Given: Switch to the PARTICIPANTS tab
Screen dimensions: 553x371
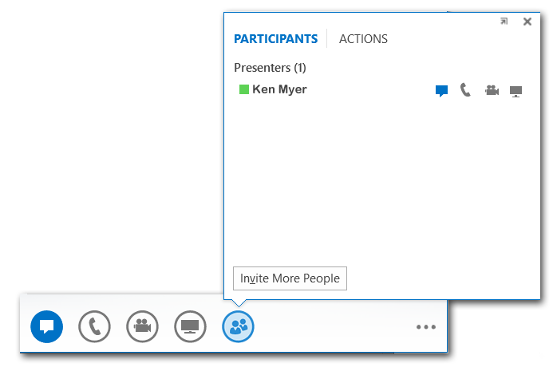Looking at the screenshot, I should click(275, 38).
